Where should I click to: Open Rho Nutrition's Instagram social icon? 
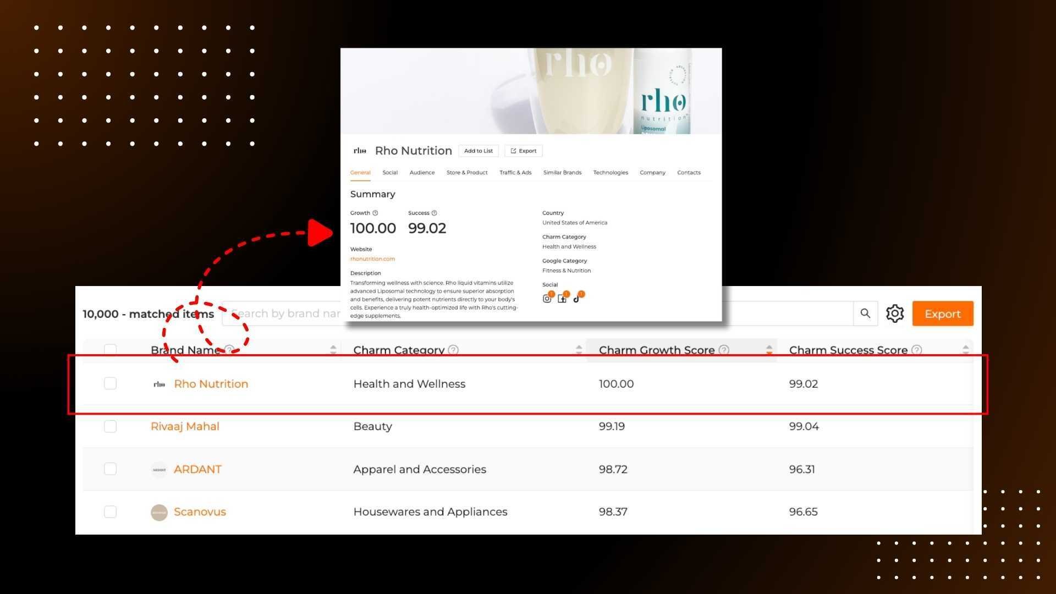(547, 299)
